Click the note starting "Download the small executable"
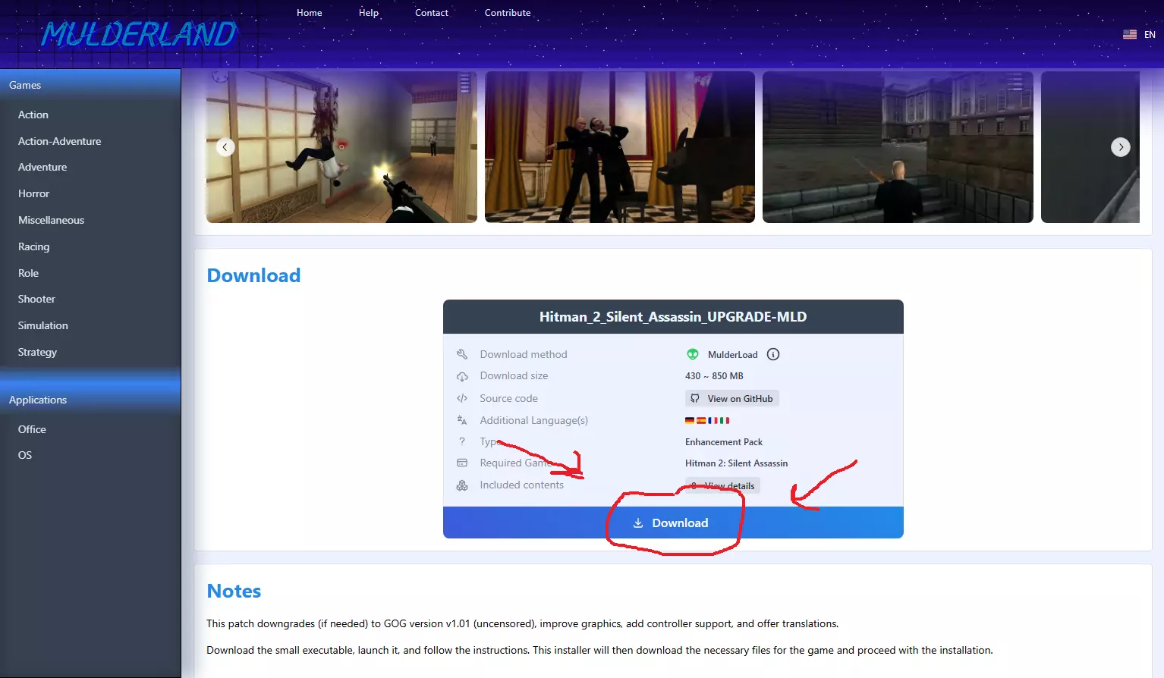The image size is (1164, 678). (599, 650)
